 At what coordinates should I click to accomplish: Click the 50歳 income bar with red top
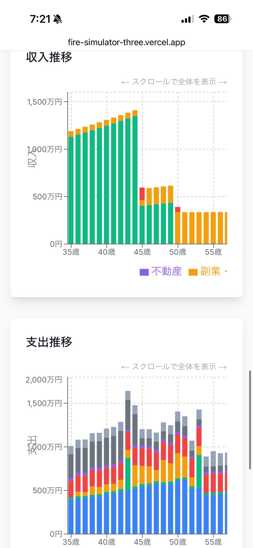[178, 225]
